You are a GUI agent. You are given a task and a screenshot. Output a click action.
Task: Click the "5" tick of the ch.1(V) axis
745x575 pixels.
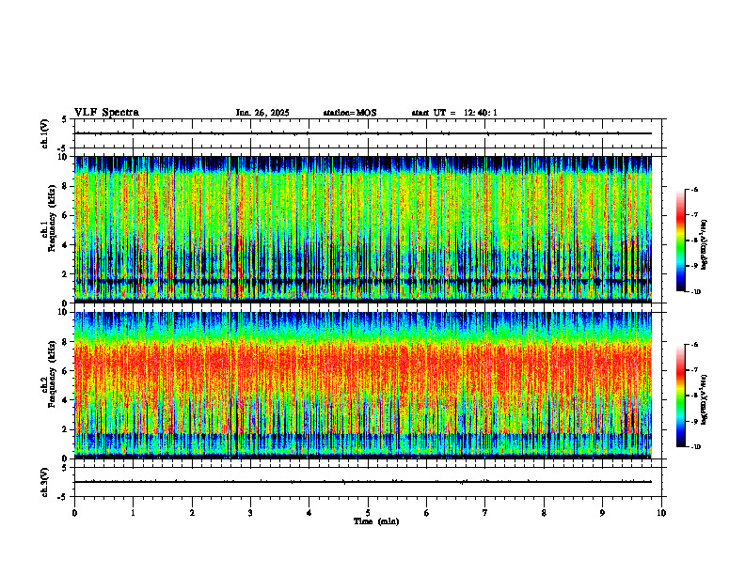click(64, 119)
